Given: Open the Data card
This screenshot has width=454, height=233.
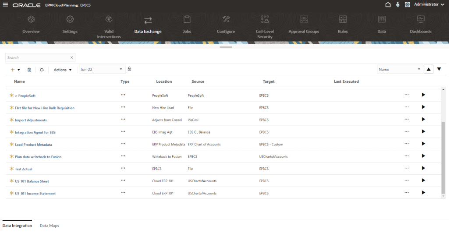Looking at the screenshot, I should click(x=382, y=25).
